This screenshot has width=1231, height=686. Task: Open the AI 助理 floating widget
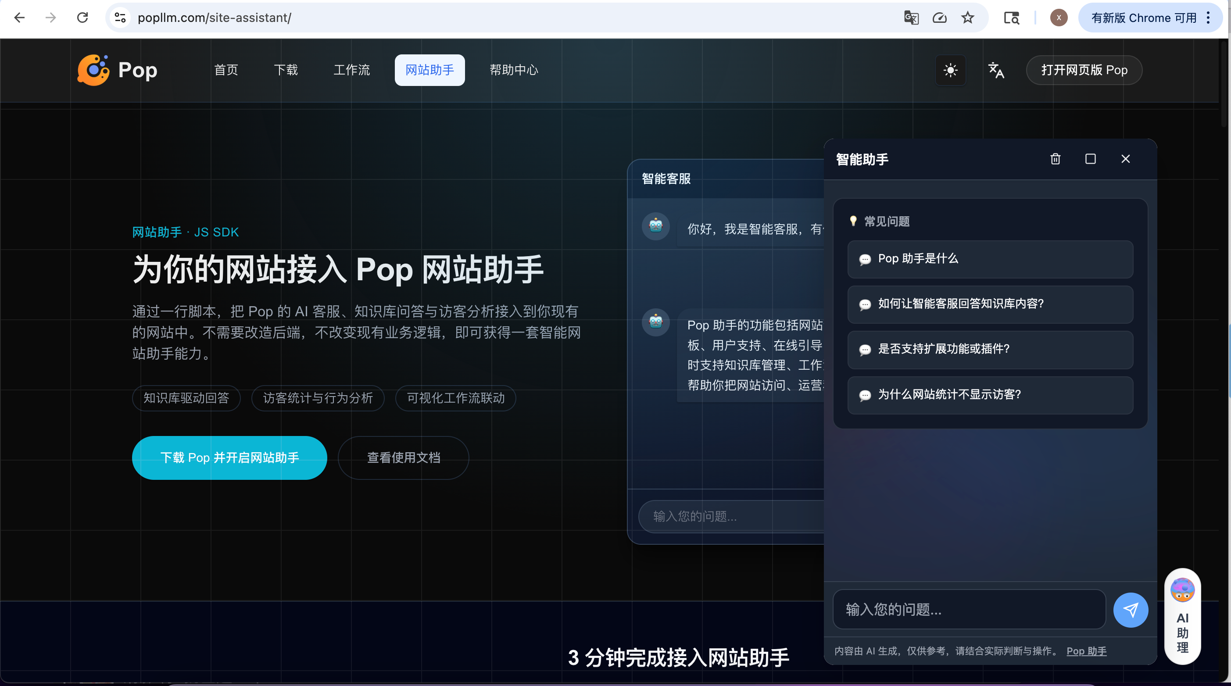point(1182,616)
